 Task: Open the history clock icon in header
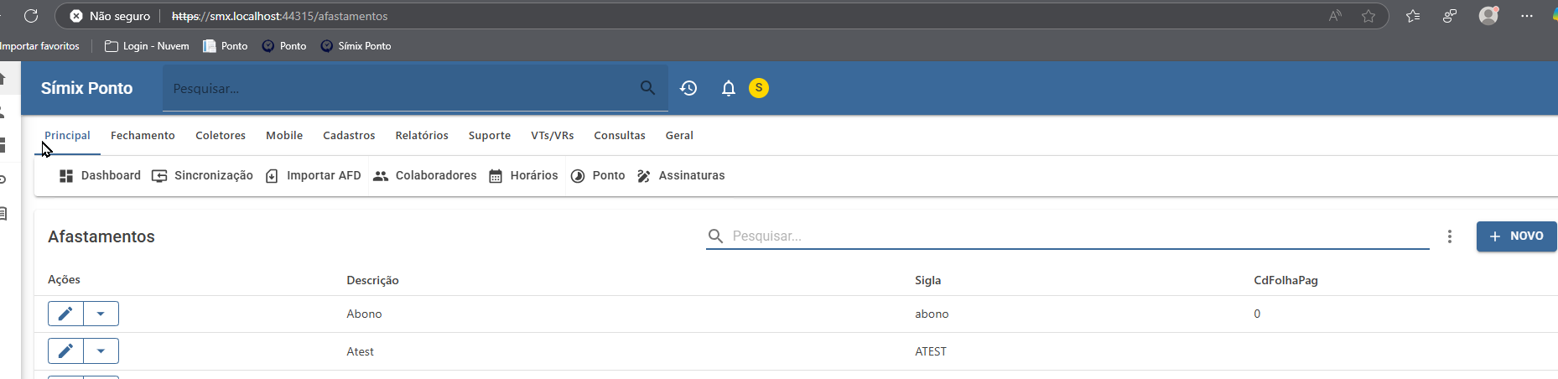pyautogui.click(x=688, y=88)
